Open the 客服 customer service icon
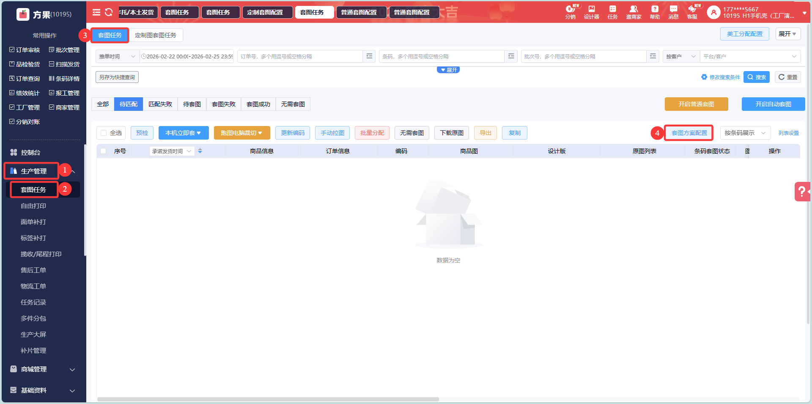Image resolution: width=812 pixels, height=404 pixels. tap(692, 12)
